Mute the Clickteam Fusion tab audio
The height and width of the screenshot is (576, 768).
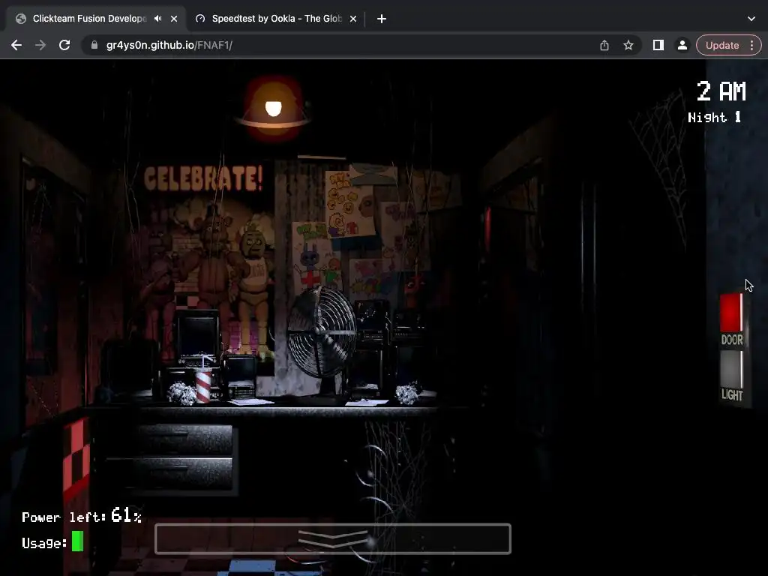[x=157, y=19]
